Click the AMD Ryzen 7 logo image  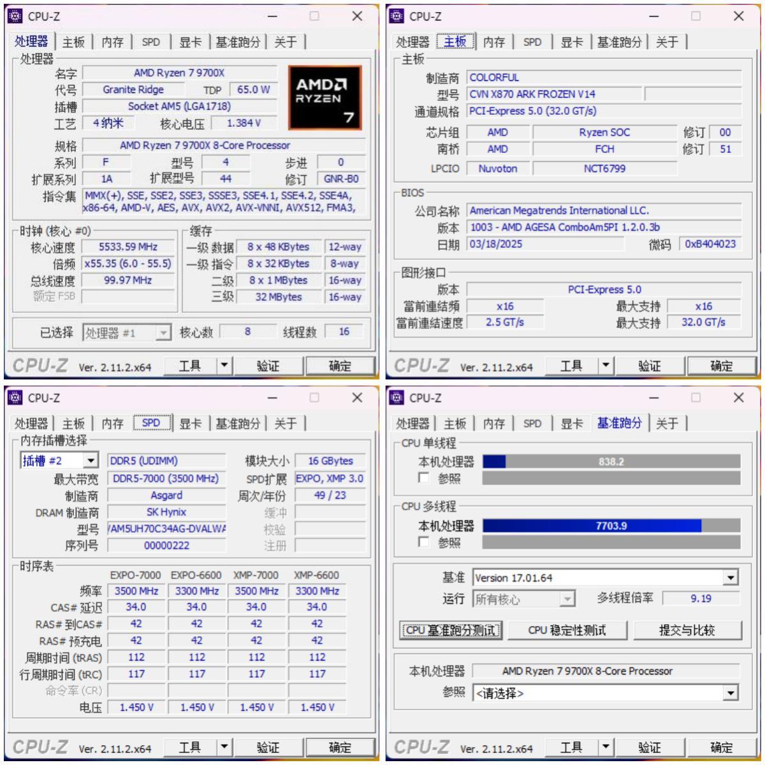(324, 97)
